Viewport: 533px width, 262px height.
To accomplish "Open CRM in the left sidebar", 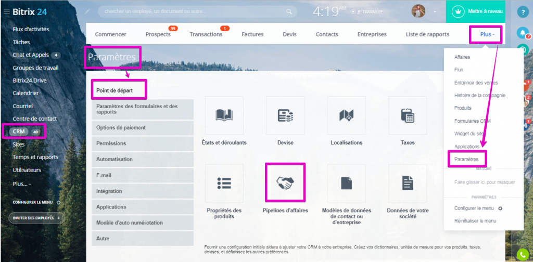I will tap(19, 132).
